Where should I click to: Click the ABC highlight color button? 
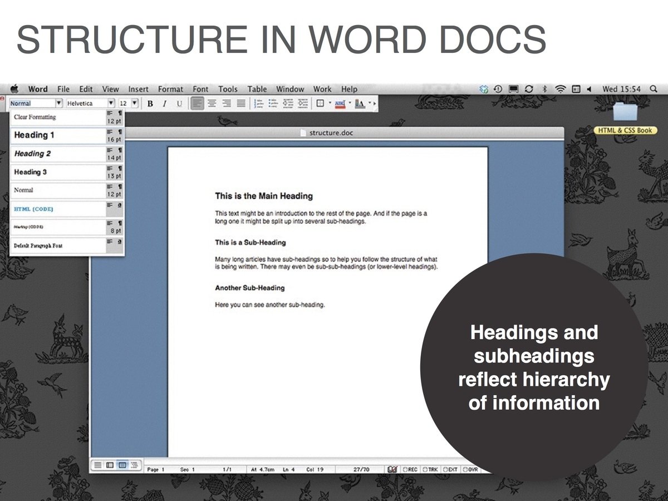click(340, 104)
